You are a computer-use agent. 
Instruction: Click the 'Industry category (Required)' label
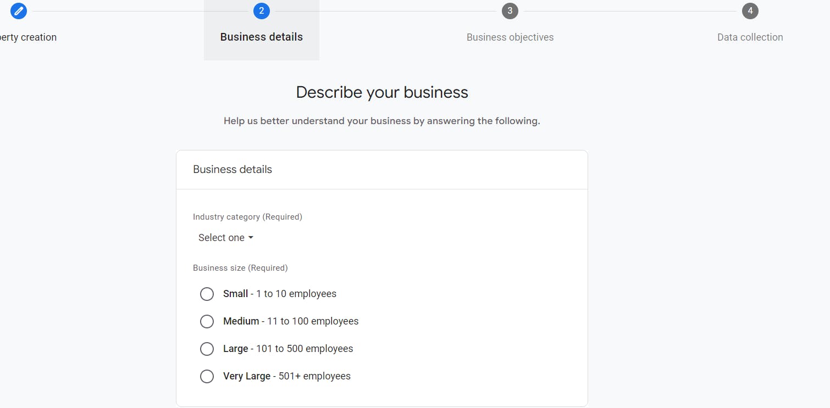pos(247,217)
